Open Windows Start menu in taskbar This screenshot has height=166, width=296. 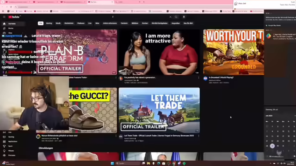click(112, 163)
